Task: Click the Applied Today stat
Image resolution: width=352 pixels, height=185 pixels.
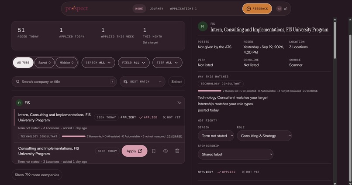Action: coord(72,33)
